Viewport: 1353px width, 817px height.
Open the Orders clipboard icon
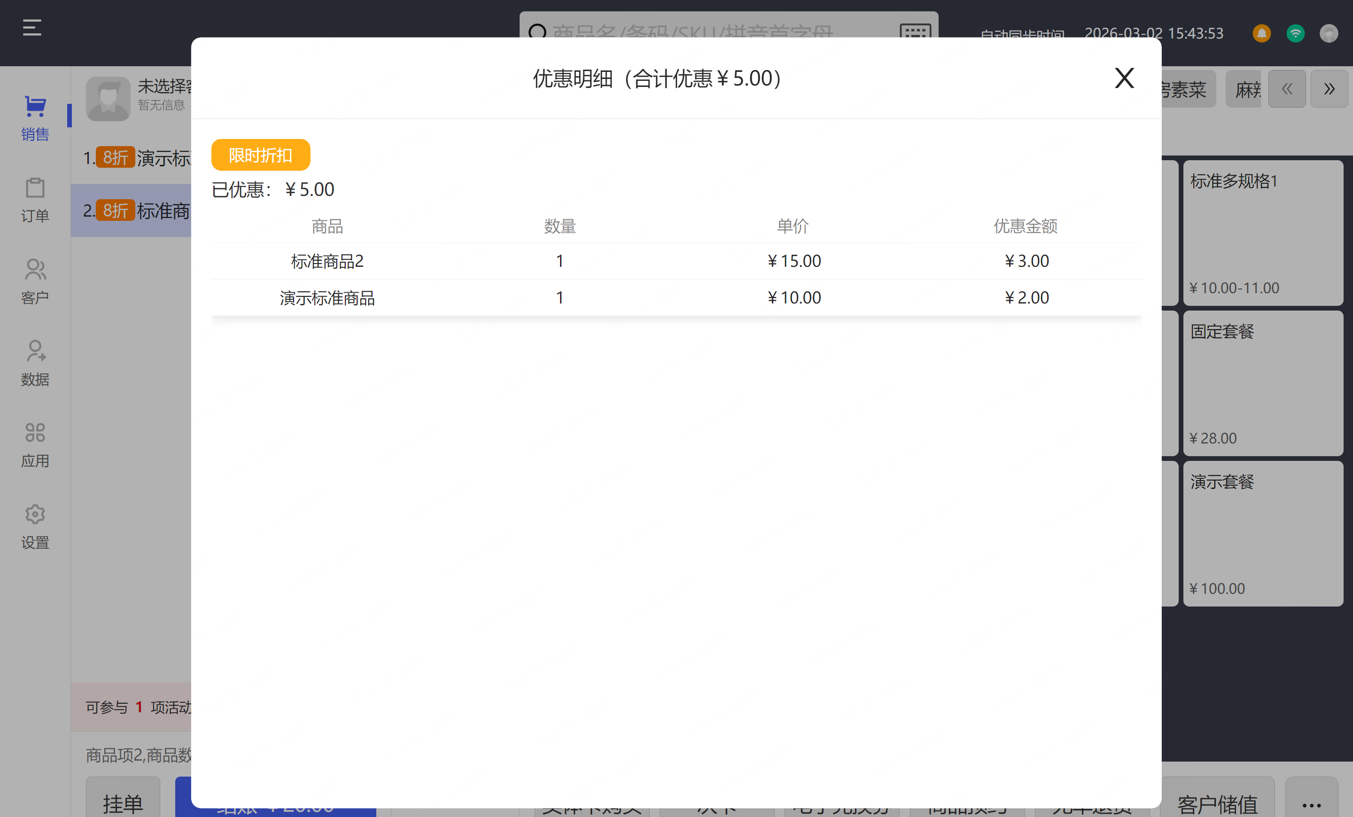point(35,188)
